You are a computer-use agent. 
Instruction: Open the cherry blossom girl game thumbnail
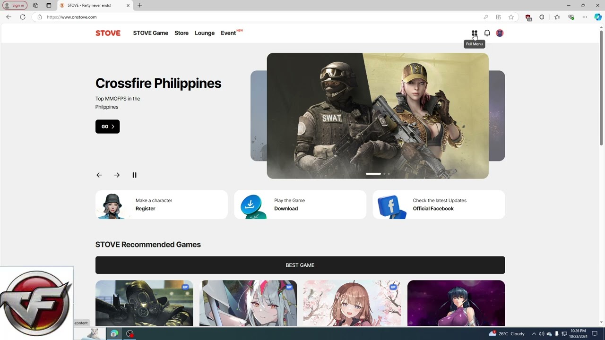352,303
